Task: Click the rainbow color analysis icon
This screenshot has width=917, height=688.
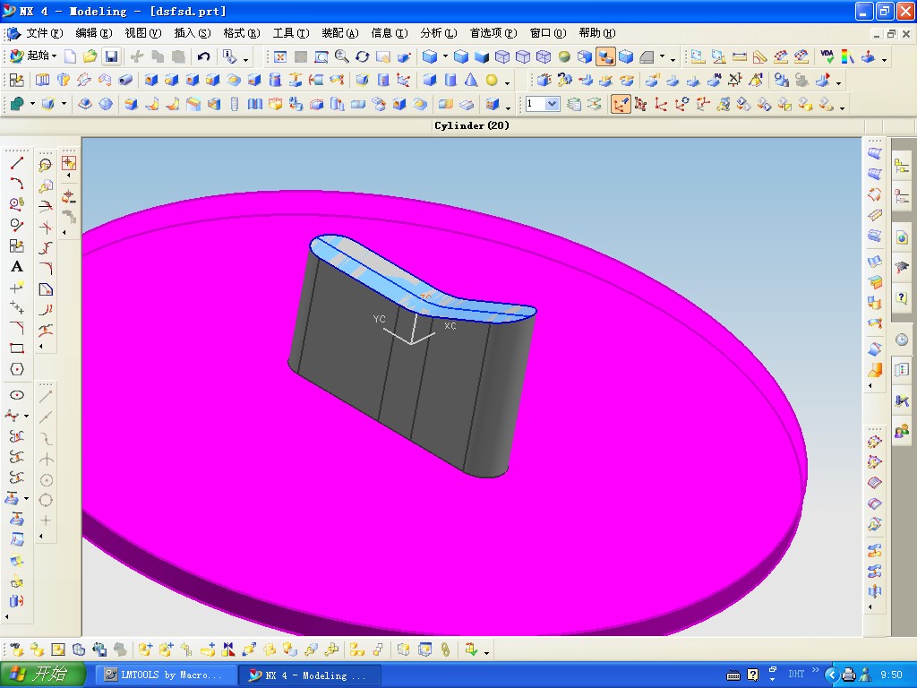Action: pos(847,56)
